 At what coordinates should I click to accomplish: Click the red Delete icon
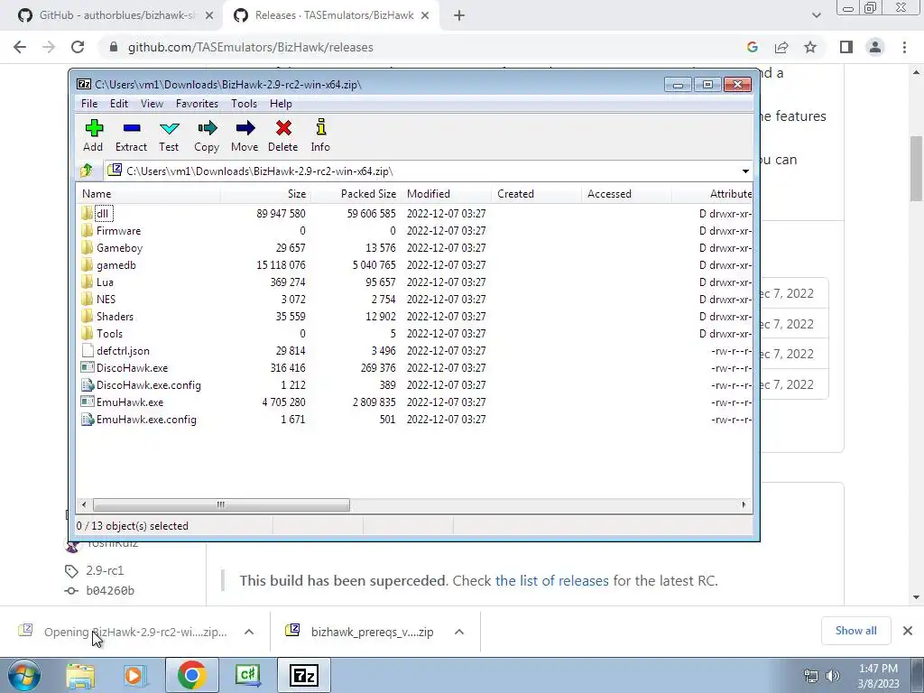[x=282, y=135]
